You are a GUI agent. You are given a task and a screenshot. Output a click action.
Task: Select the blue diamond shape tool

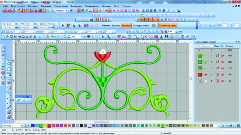pyautogui.click(x=172, y=37)
